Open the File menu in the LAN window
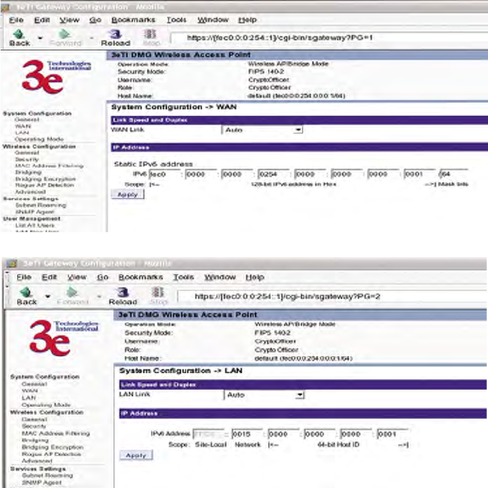 tap(24, 277)
